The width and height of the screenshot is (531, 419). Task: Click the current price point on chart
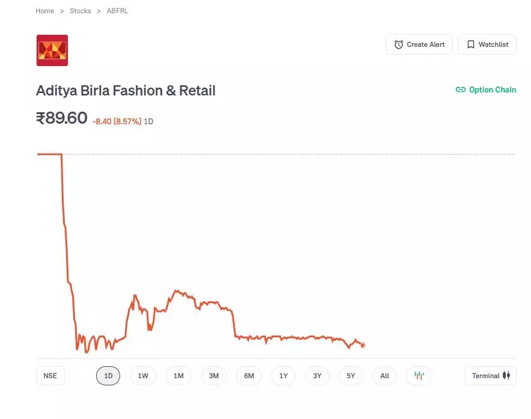[363, 345]
